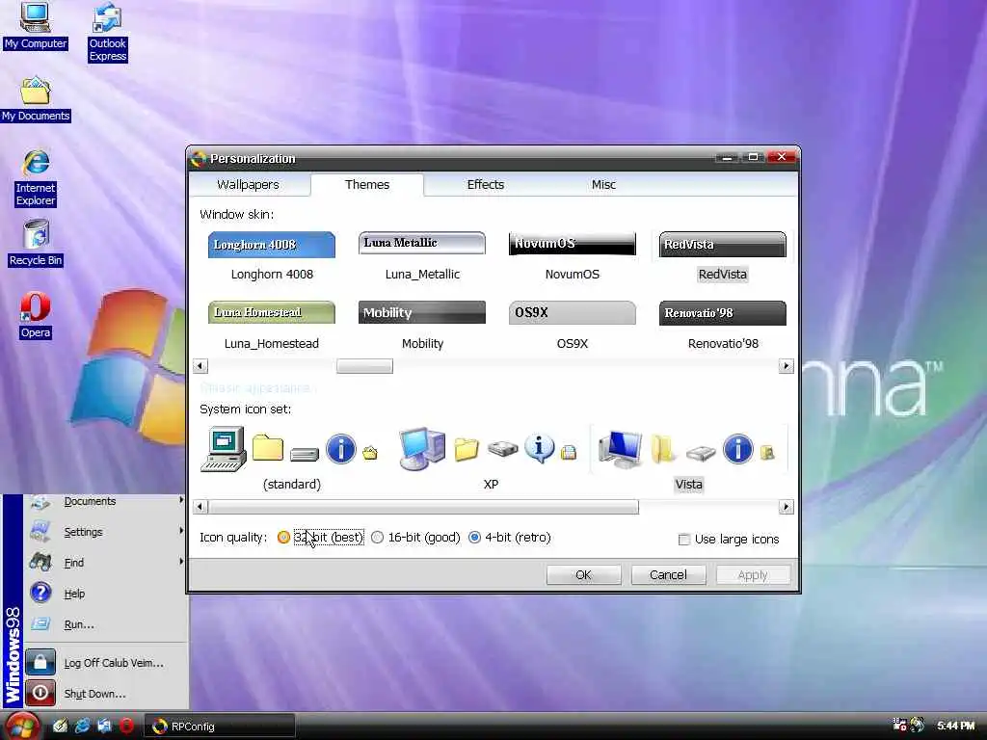Click window skin scrollbar right arrow
The image size is (987, 740).
click(x=786, y=365)
